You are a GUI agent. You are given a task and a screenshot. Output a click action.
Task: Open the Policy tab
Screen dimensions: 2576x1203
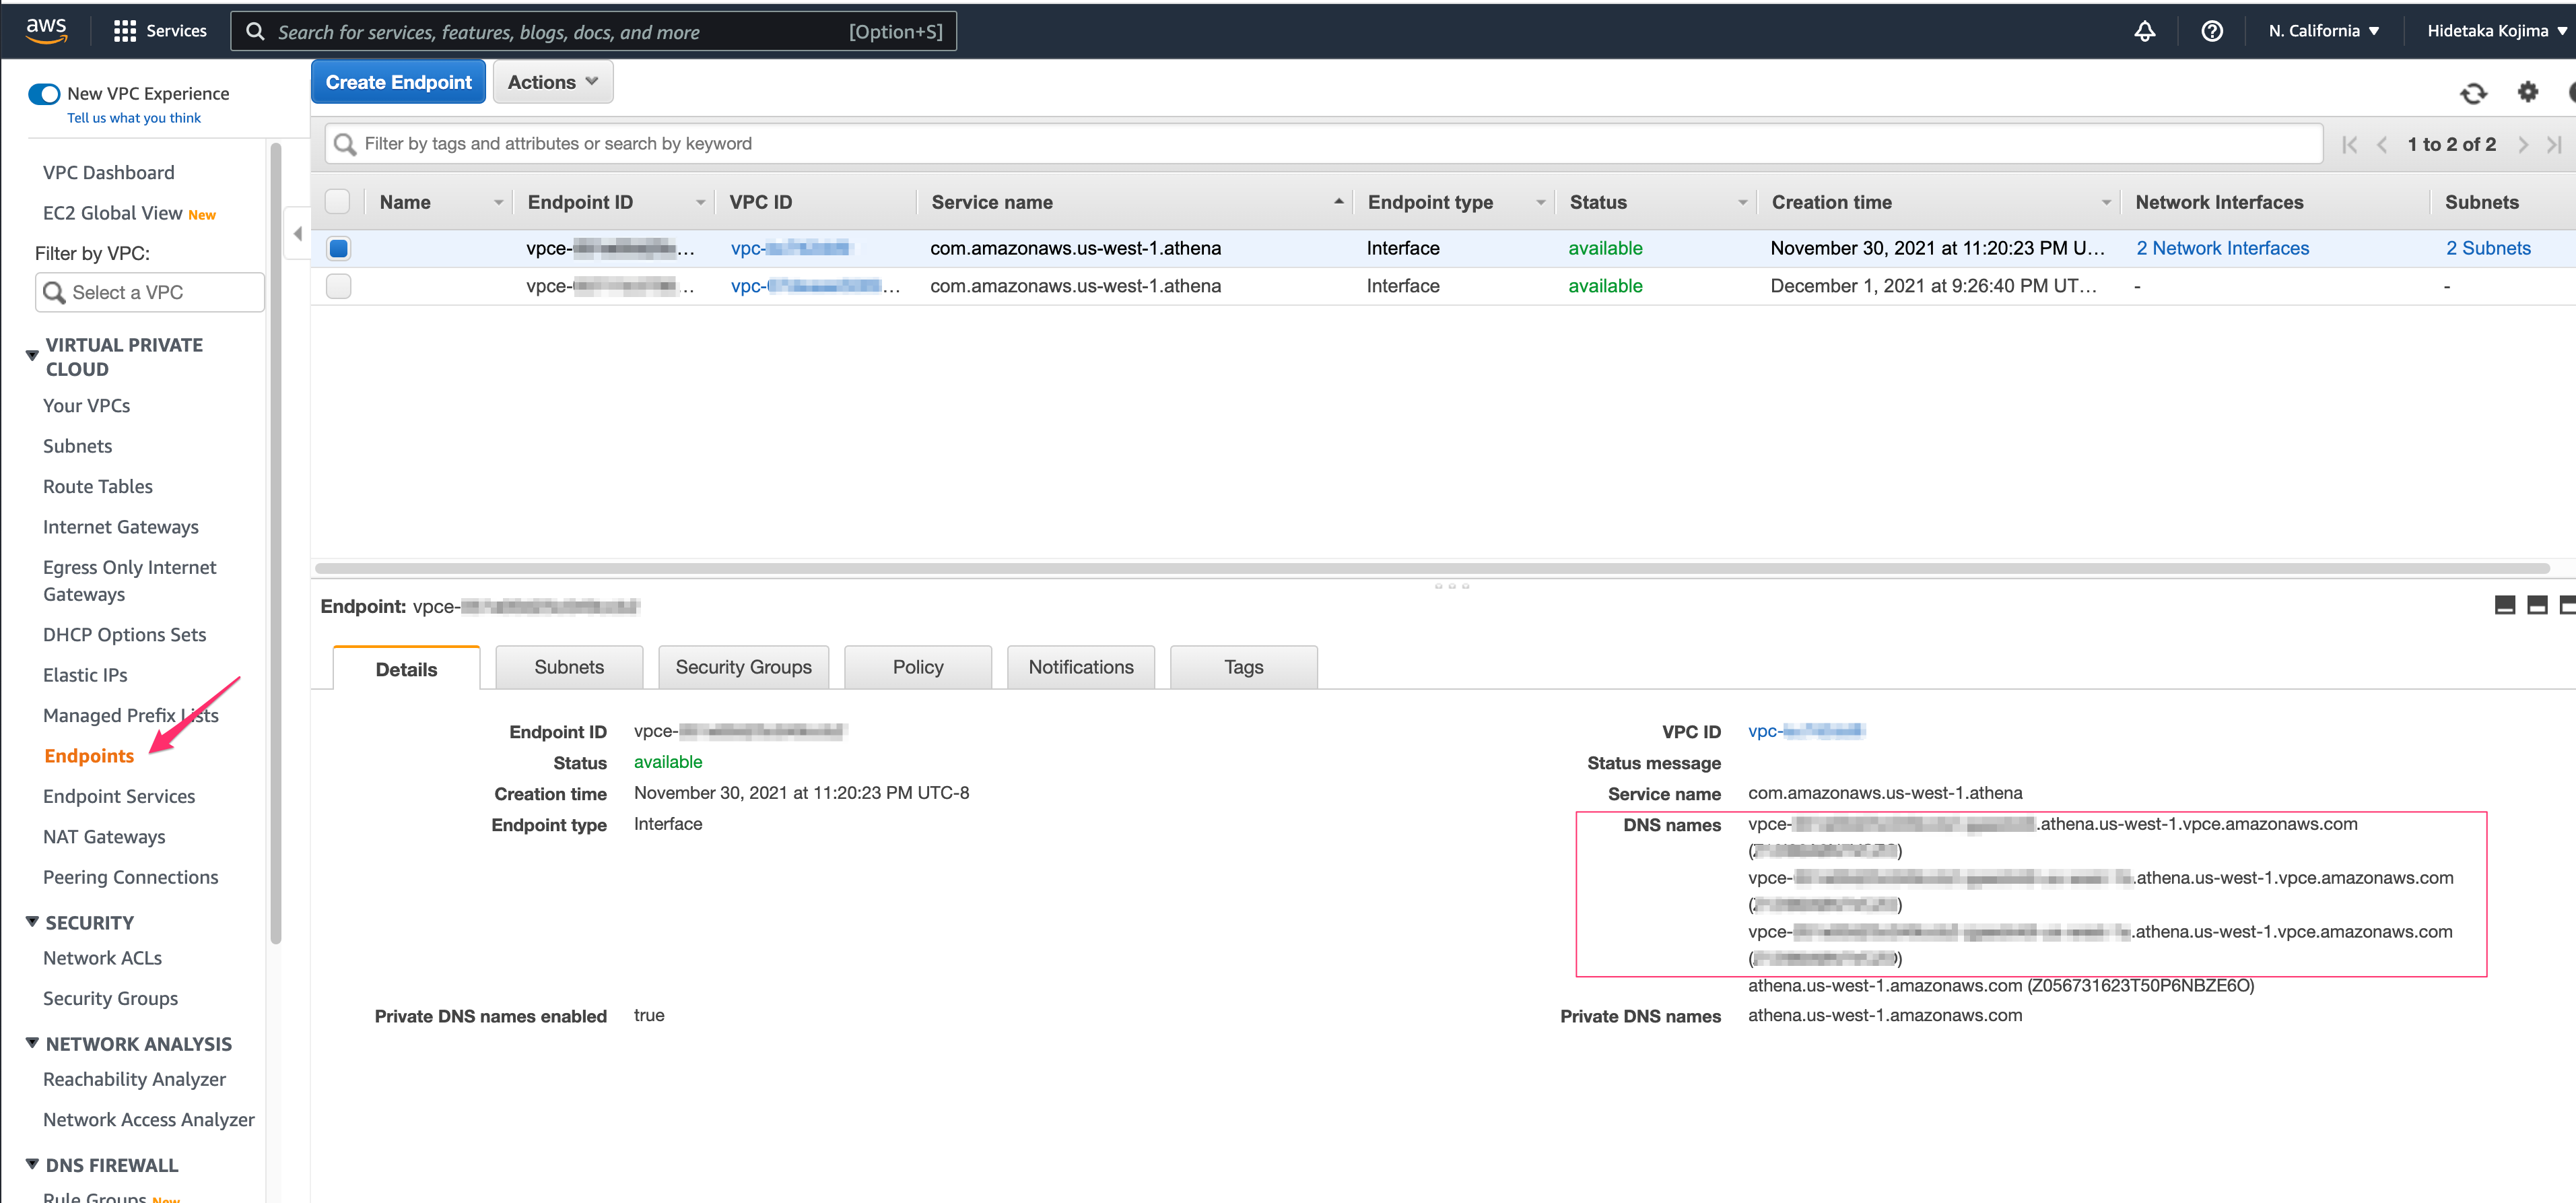918,667
